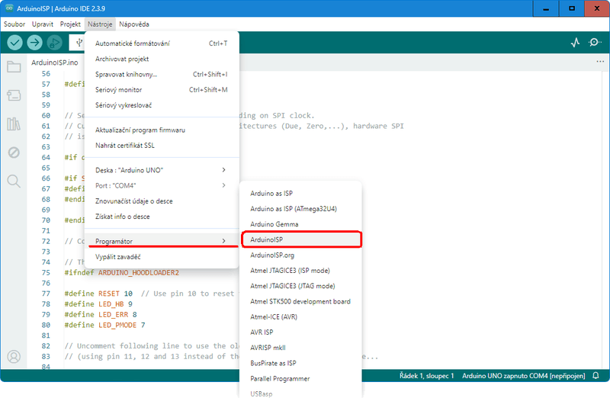This screenshot has height=398, width=610.
Task: Open the Search magnifier sidebar icon
Action: (x=14, y=181)
